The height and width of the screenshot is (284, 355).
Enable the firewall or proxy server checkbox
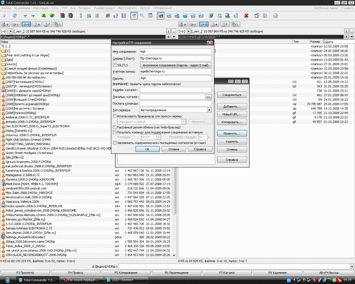115,116
